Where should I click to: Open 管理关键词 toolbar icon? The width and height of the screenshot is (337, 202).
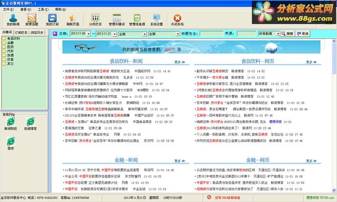tap(117, 20)
